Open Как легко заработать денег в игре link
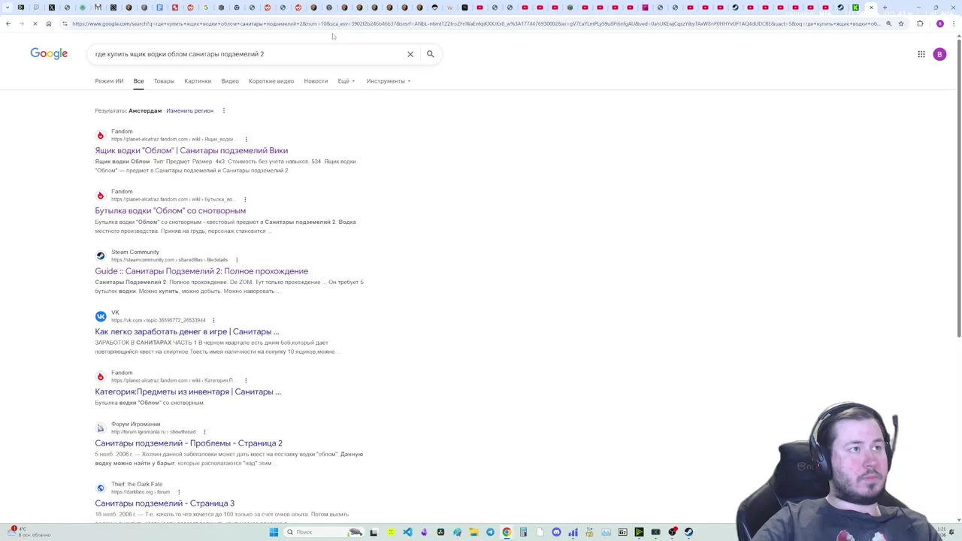Image resolution: width=962 pixels, height=541 pixels. tap(186, 331)
